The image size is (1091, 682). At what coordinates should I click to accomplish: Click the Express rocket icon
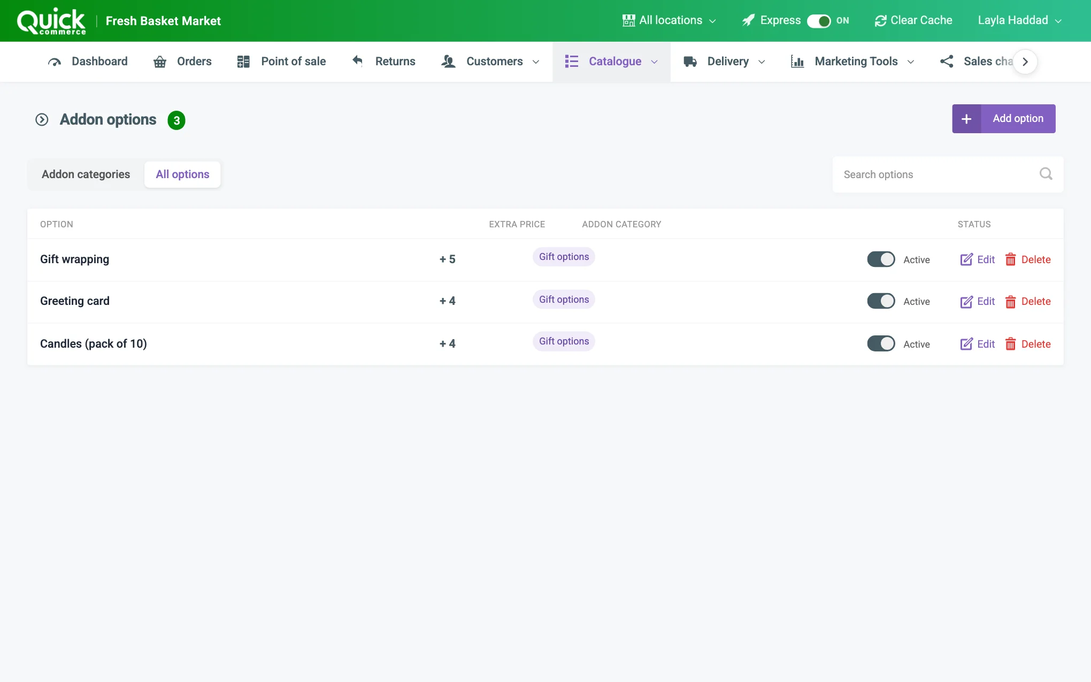(748, 20)
